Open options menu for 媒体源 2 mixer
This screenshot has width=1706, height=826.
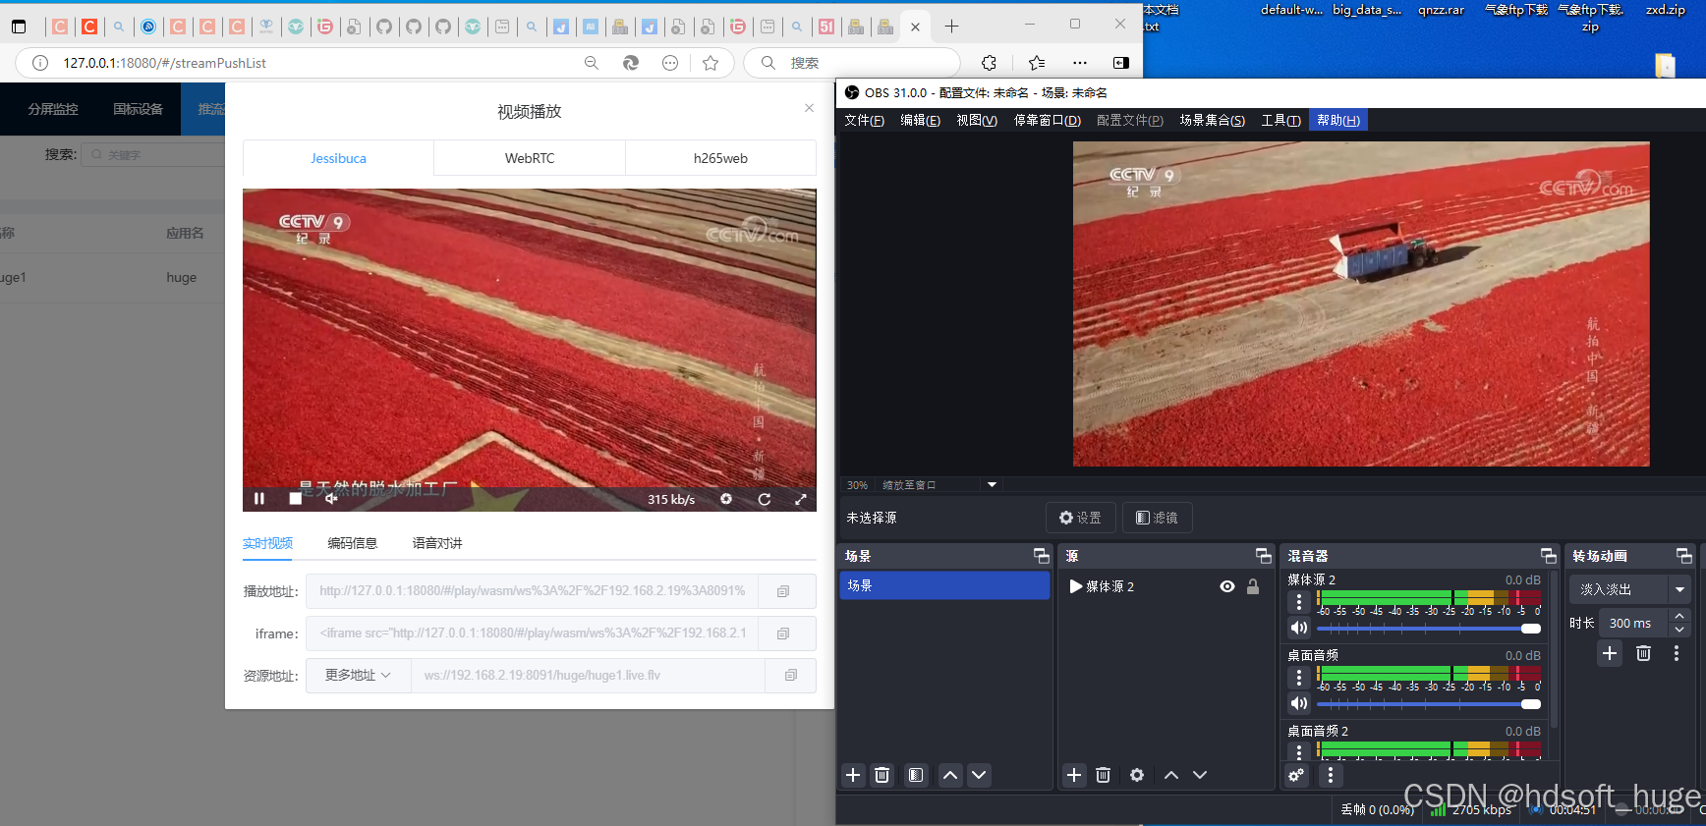point(1299,602)
